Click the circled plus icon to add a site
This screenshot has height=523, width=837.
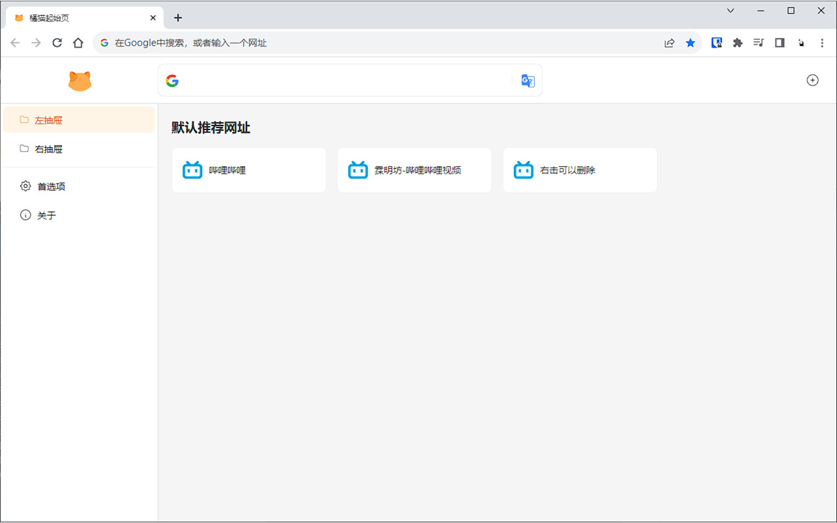coord(812,80)
